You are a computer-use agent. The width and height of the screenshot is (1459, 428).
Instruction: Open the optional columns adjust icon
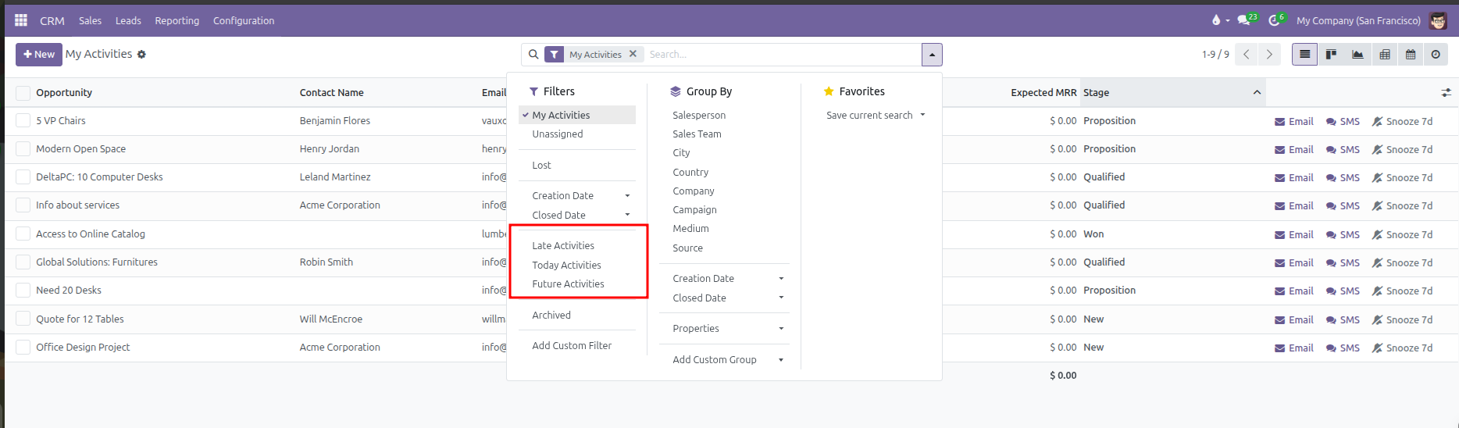[x=1446, y=92]
